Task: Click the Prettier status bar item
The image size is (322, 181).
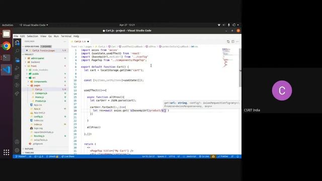Action: pos(223,156)
